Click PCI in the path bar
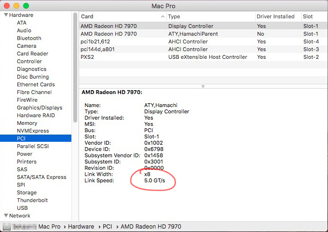Screen dimensions: 328x232 pos(107,227)
